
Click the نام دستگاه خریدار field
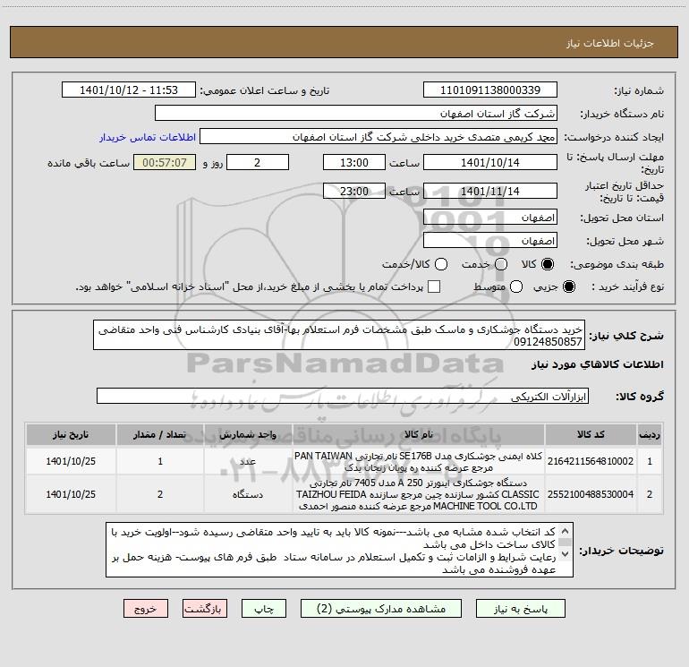(x=356, y=114)
